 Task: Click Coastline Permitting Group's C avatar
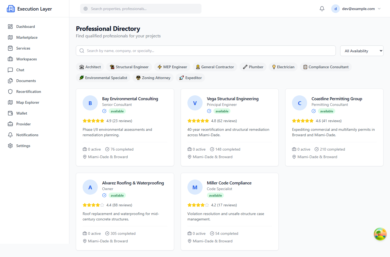[300, 103]
